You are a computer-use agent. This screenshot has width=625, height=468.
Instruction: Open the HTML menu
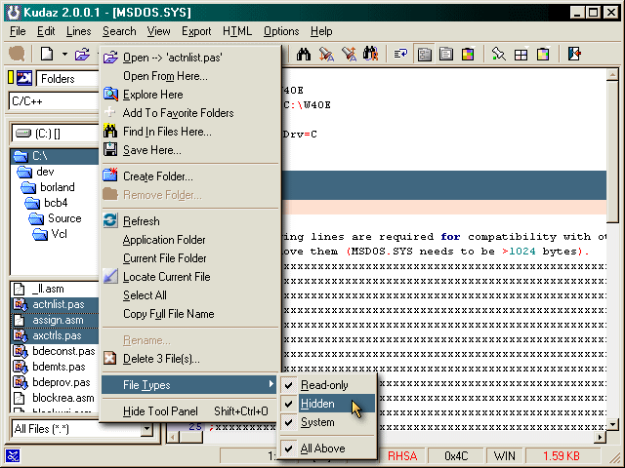[x=237, y=31]
